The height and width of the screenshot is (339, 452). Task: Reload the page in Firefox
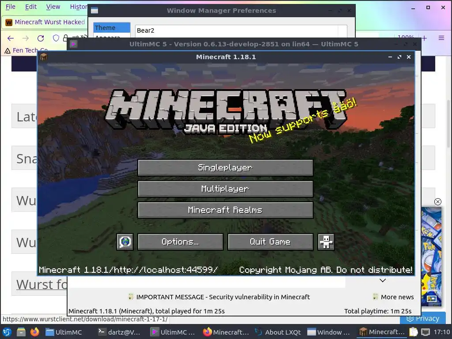(x=41, y=38)
